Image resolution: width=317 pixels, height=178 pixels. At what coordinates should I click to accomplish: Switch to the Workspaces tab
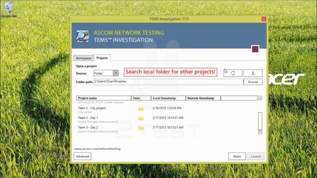click(x=84, y=58)
